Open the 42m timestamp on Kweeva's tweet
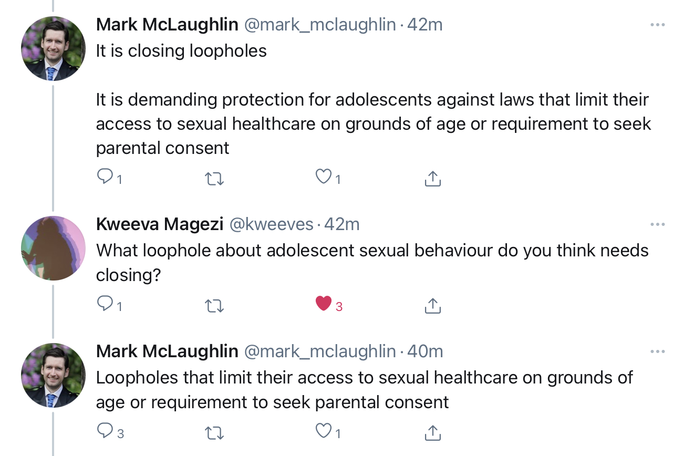The width and height of the screenshot is (684, 456). (342, 224)
